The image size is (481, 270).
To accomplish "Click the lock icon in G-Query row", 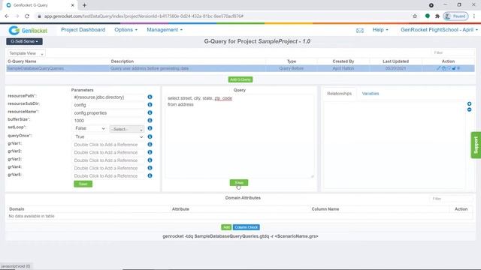I will click(454, 68).
